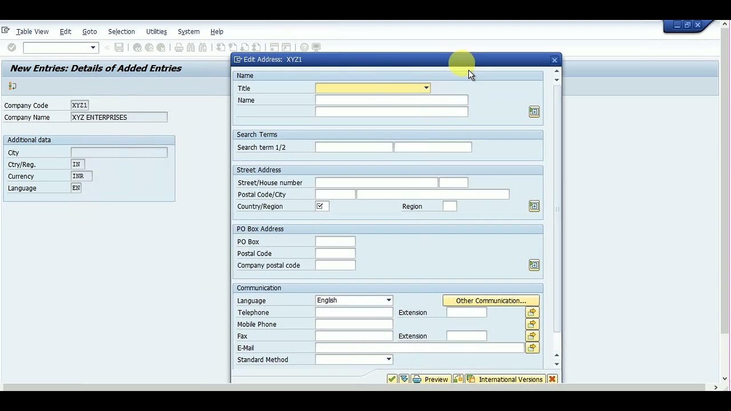Open the Help menu
The image size is (731, 411).
click(217, 31)
